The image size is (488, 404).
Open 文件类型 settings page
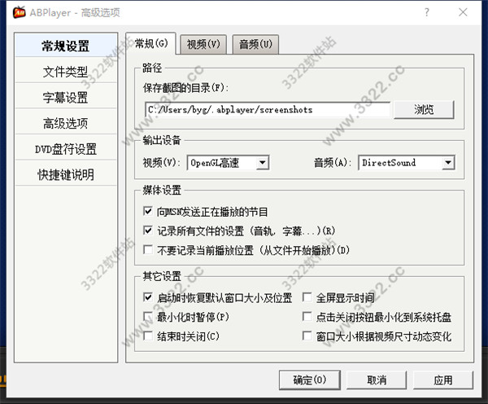tap(66, 72)
